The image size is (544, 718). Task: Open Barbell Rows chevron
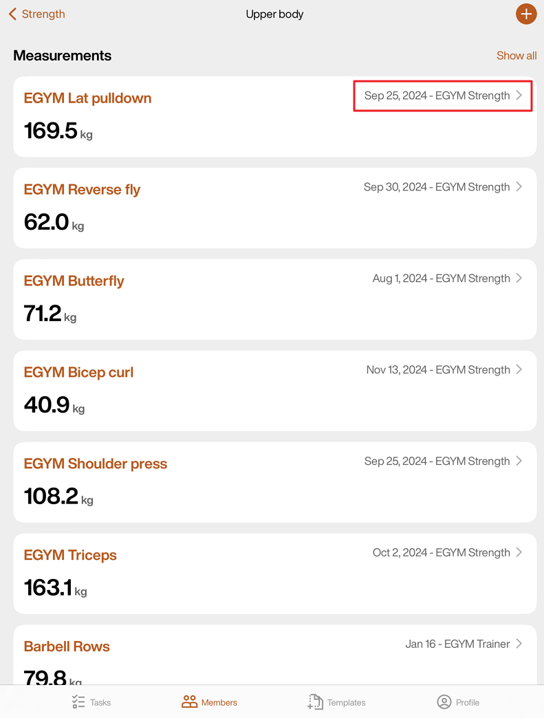pos(519,644)
